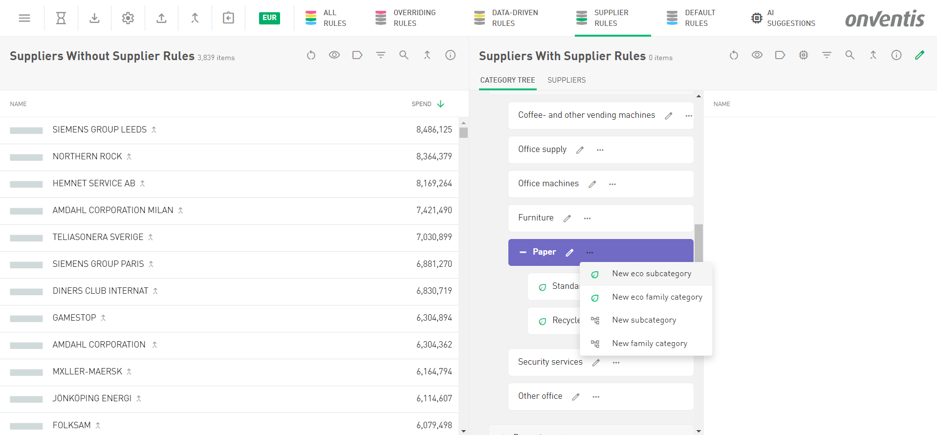
Task: Open the settings gear in toolbar
Action: [x=128, y=18]
